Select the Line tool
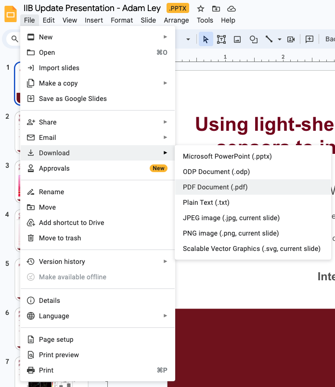This screenshot has width=335, height=387. coord(269,39)
